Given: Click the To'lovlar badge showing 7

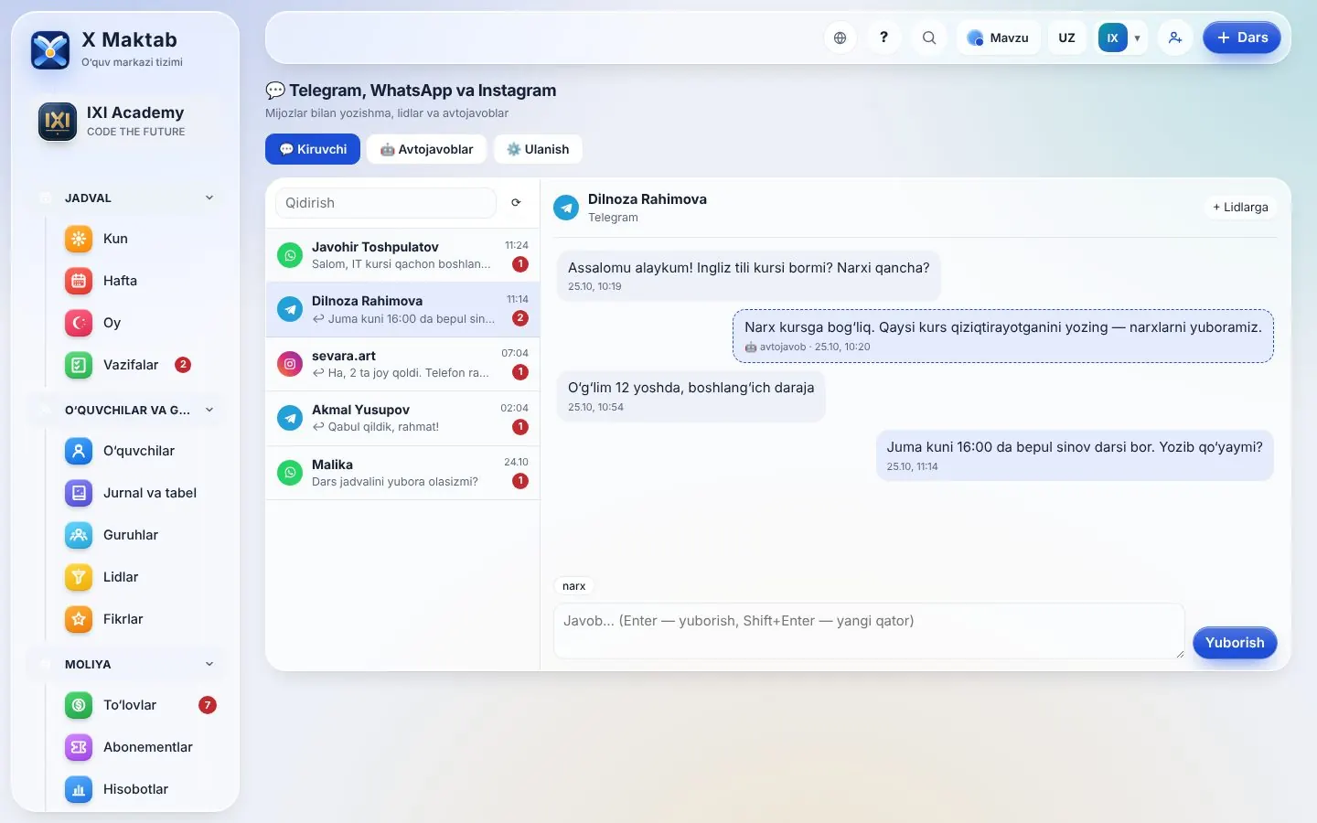Looking at the screenshot, I should point(208,705).
